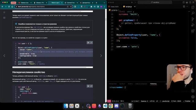Open VS Code editor more actions menu
This screenshot has height=110, width=196.
coord(187,7)
